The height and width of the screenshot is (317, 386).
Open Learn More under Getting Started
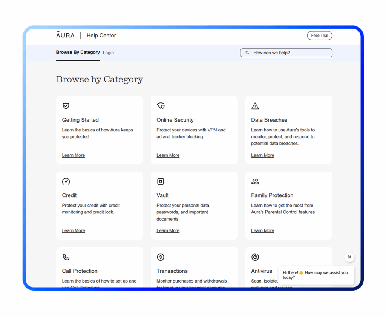[x=74, y=155]
